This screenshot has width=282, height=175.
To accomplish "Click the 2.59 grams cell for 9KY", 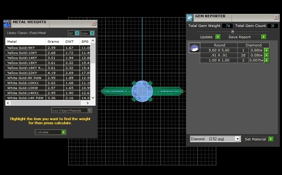I will click(x=55, y=48).
